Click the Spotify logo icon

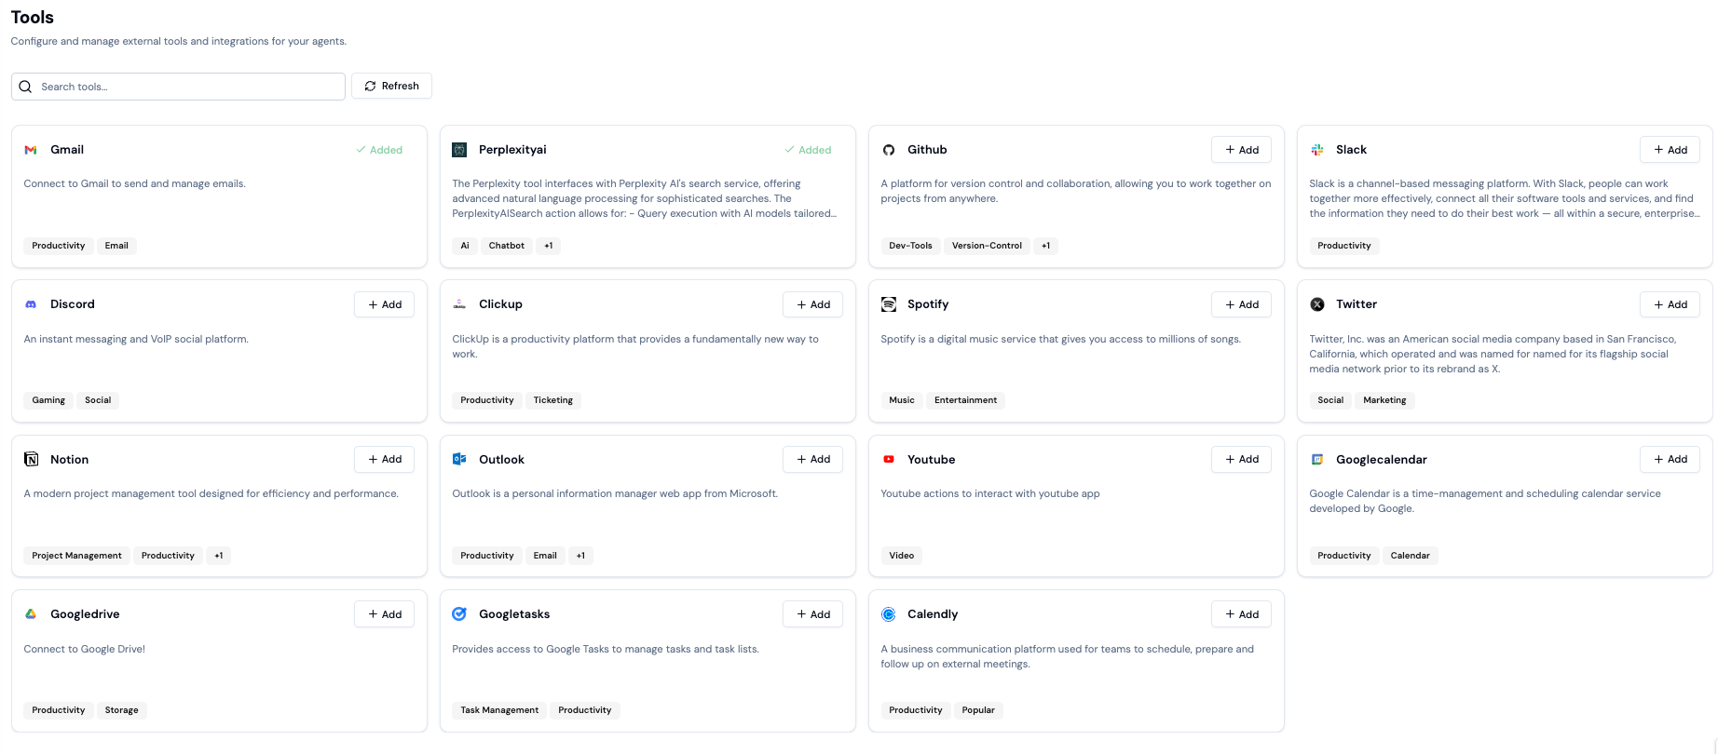(888, 304)
